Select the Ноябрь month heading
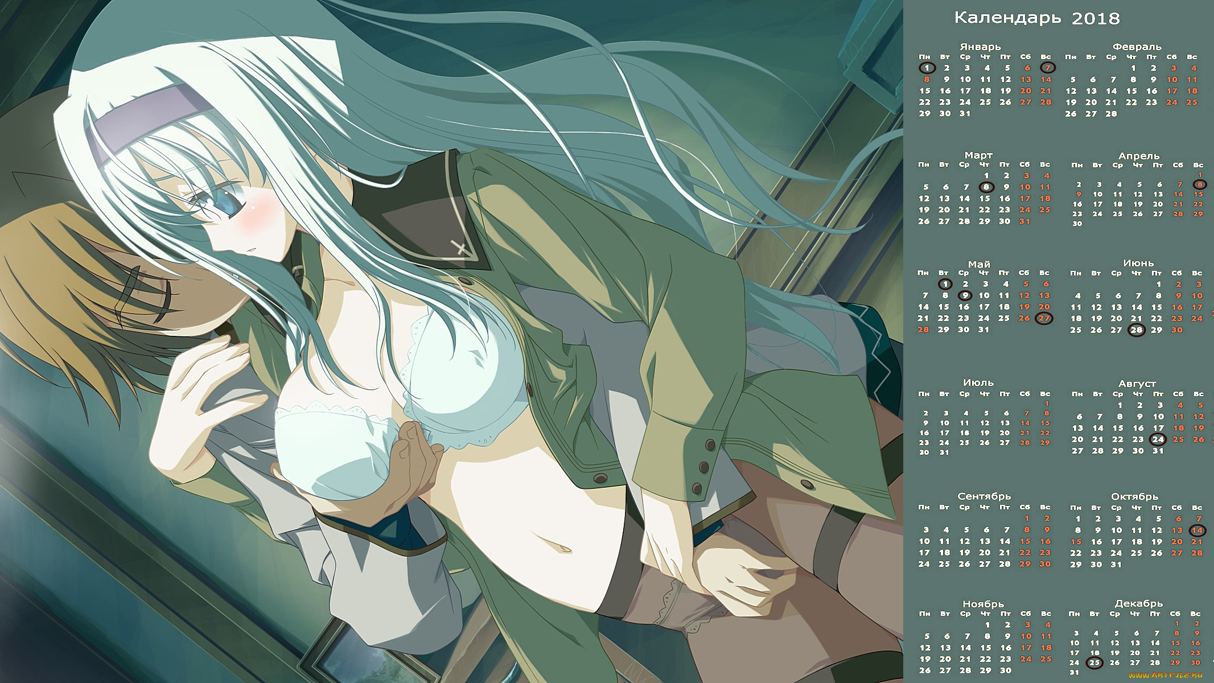Screen dimensions: 1214x683 tap(983, 603)
